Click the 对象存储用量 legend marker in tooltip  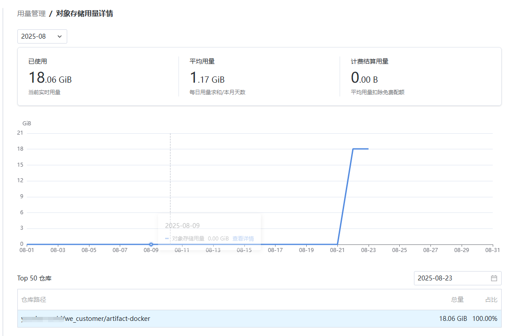pyautogui.click(x=167, y=239)
